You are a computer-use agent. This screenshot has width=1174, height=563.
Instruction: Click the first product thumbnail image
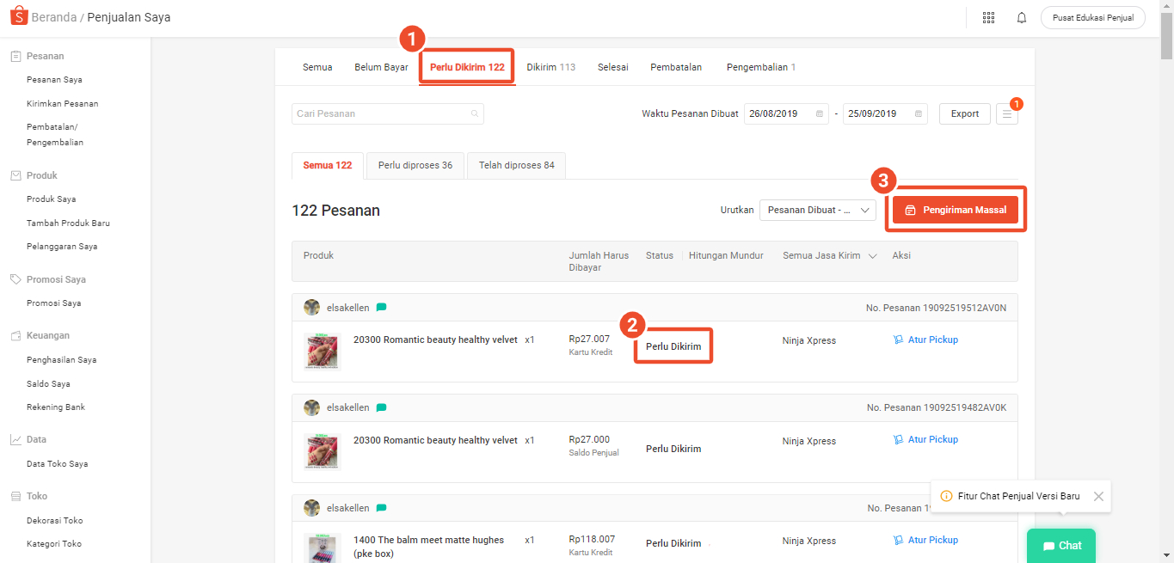tap(323, 352)
